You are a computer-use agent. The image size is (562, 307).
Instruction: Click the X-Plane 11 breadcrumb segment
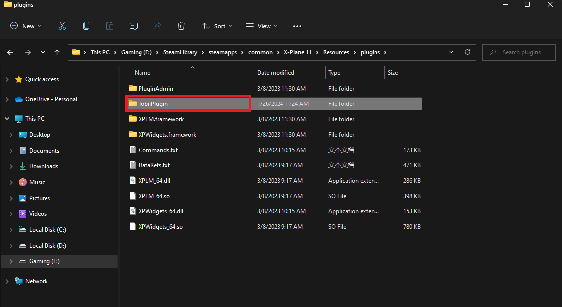tap(297, 52)
